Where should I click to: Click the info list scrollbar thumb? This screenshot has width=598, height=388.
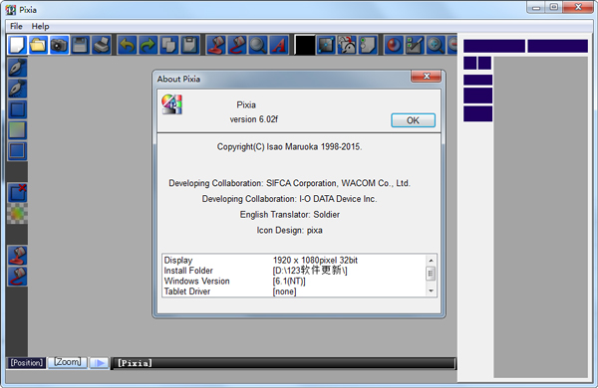[x=431, y=274]
